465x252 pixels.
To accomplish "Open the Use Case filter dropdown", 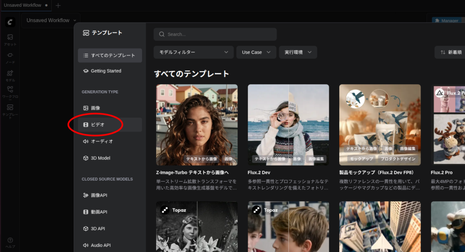I will tap(256, 52).
